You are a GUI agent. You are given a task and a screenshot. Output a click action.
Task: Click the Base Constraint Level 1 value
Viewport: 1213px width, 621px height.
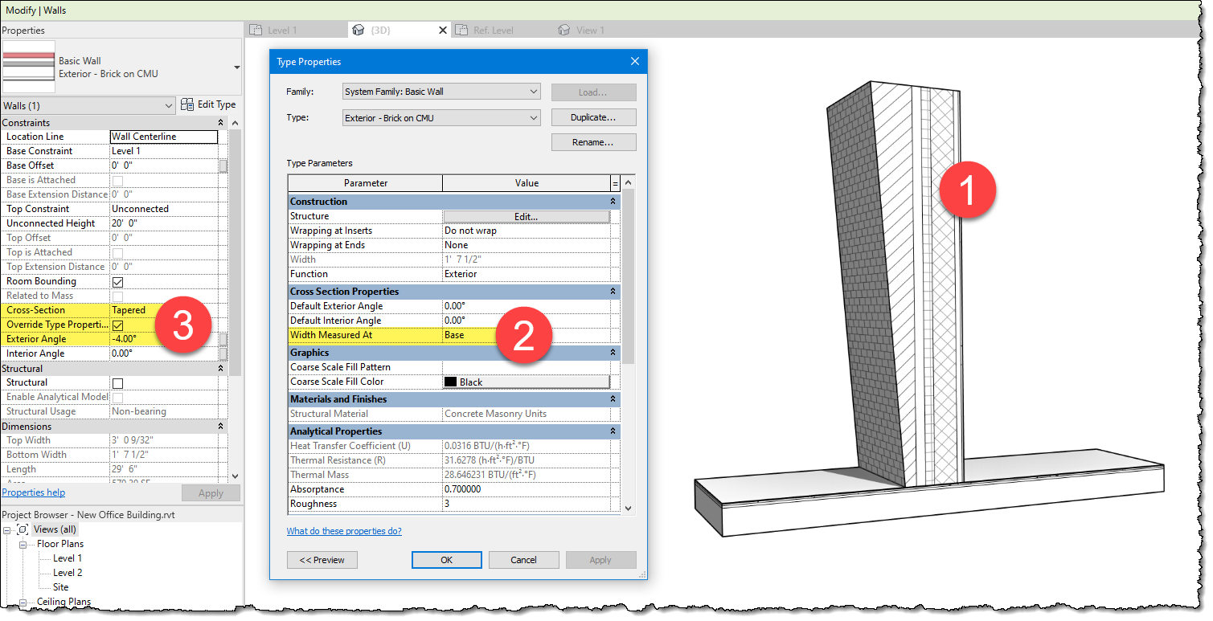click(x=164, y=151)
